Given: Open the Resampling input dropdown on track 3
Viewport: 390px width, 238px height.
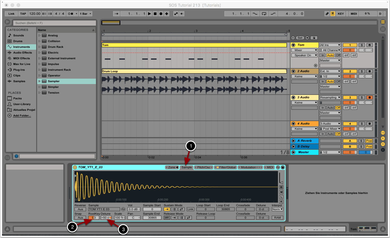Looking at the screenshot, I should click(330, 97).
